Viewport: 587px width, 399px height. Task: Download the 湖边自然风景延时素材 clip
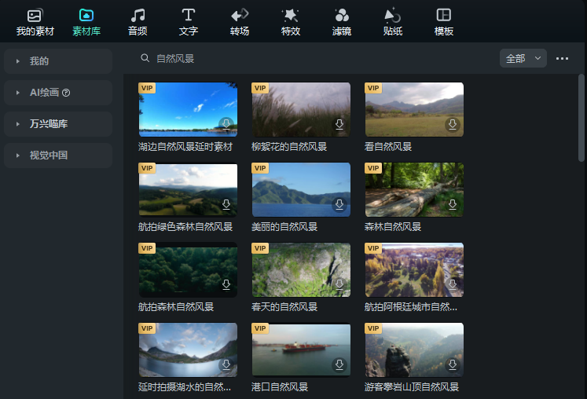(226, 124)
